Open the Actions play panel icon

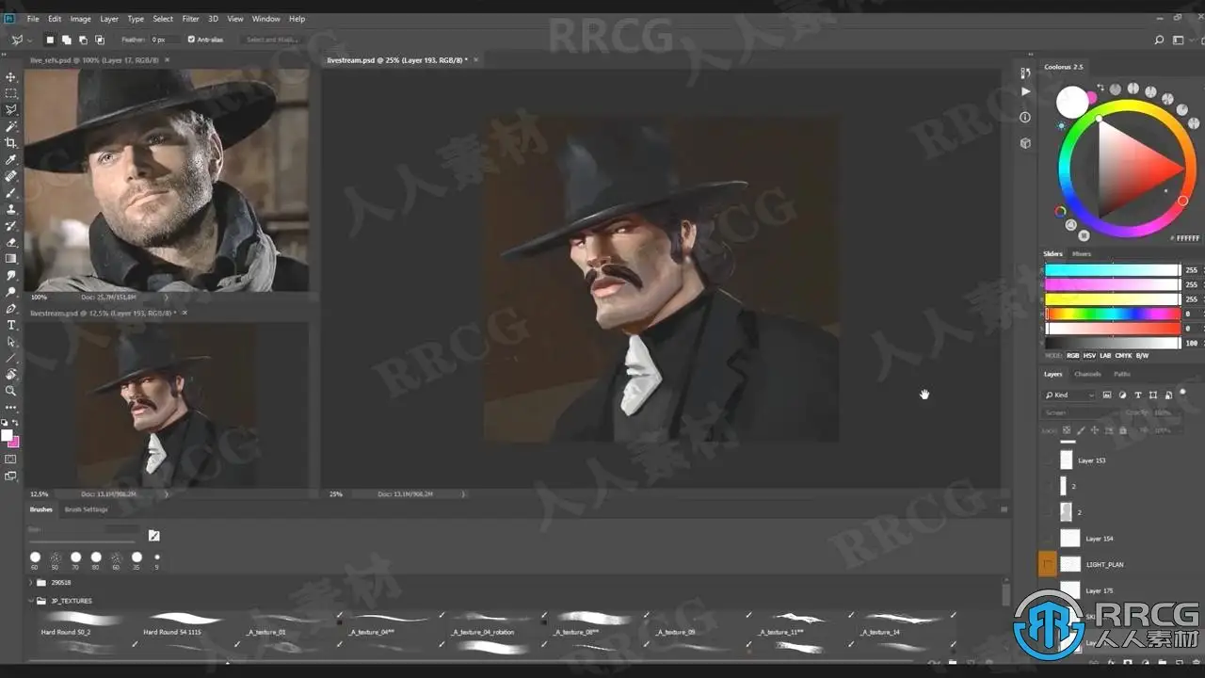tap(1025, 91)
